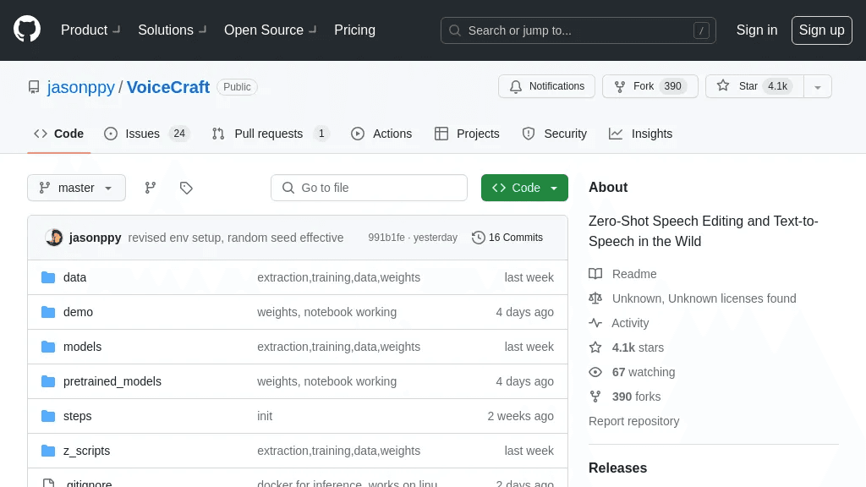Viewport: 866px width, 487px height.
Task: Click the Notifications bell button
Action: [546, 86]
